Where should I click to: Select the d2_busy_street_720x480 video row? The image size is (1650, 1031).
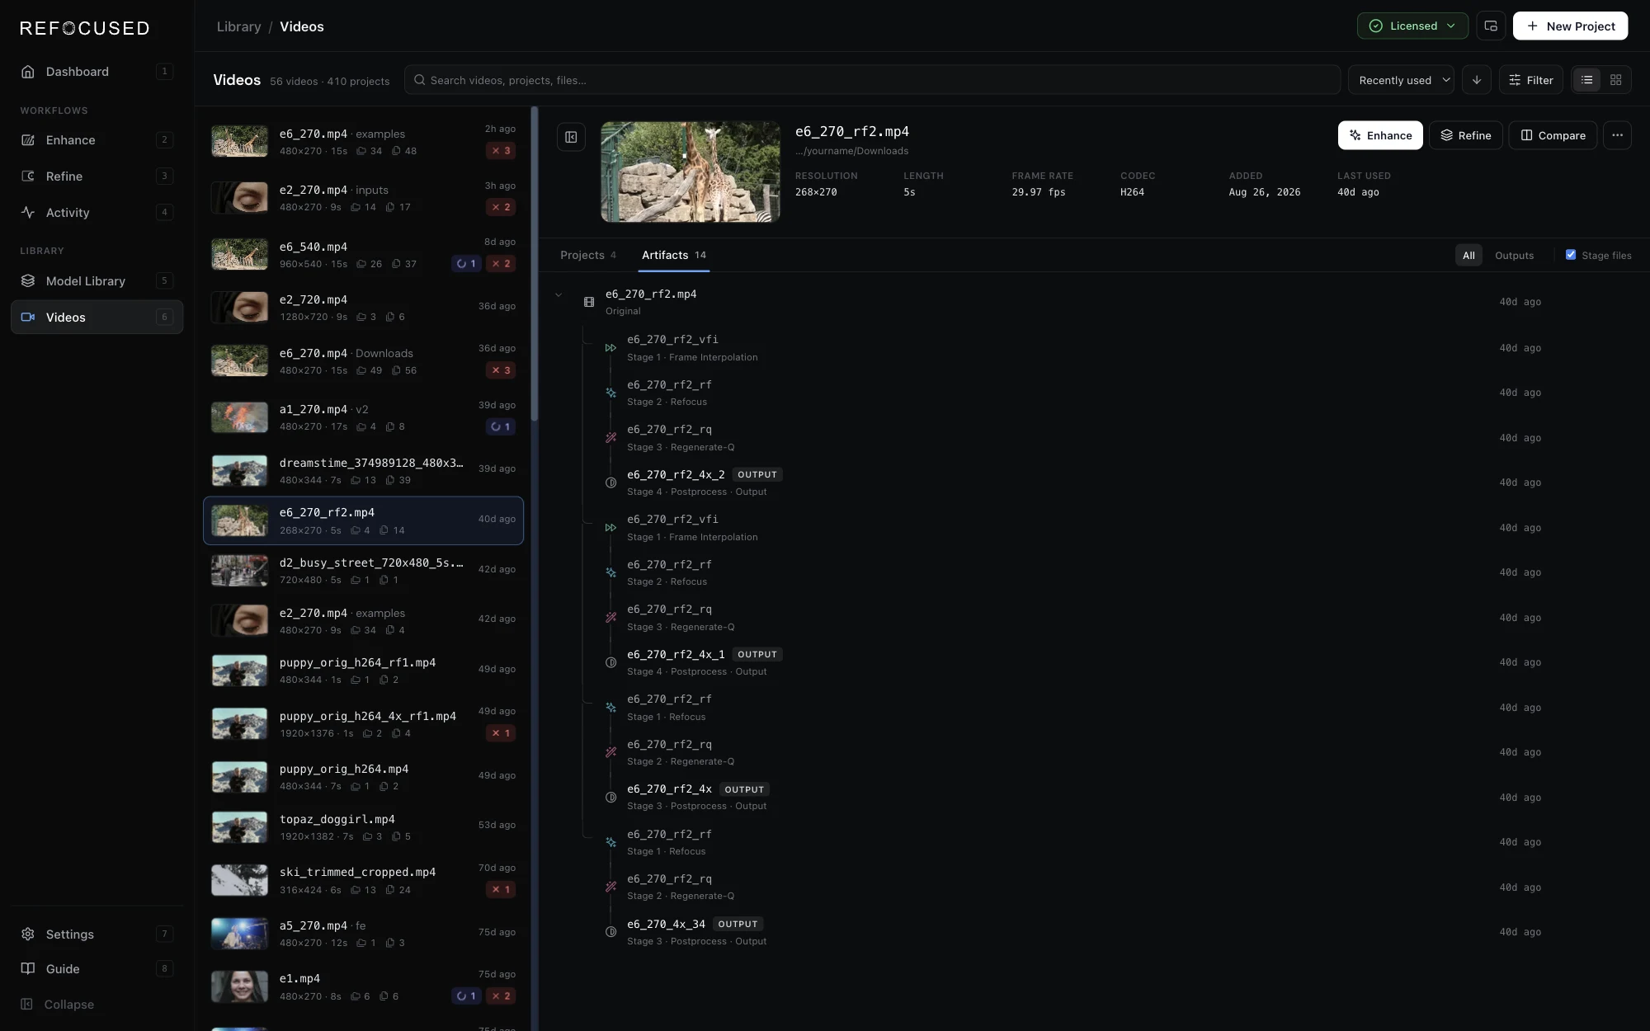363,571
